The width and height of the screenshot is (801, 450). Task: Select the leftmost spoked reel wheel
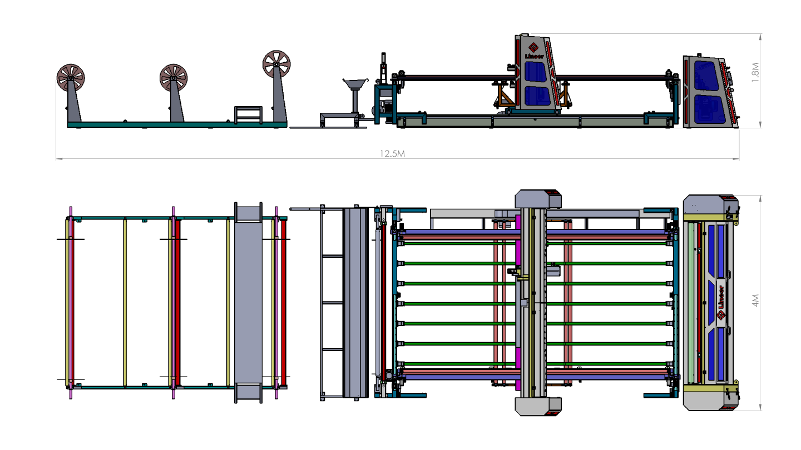(x=71, y=77)
